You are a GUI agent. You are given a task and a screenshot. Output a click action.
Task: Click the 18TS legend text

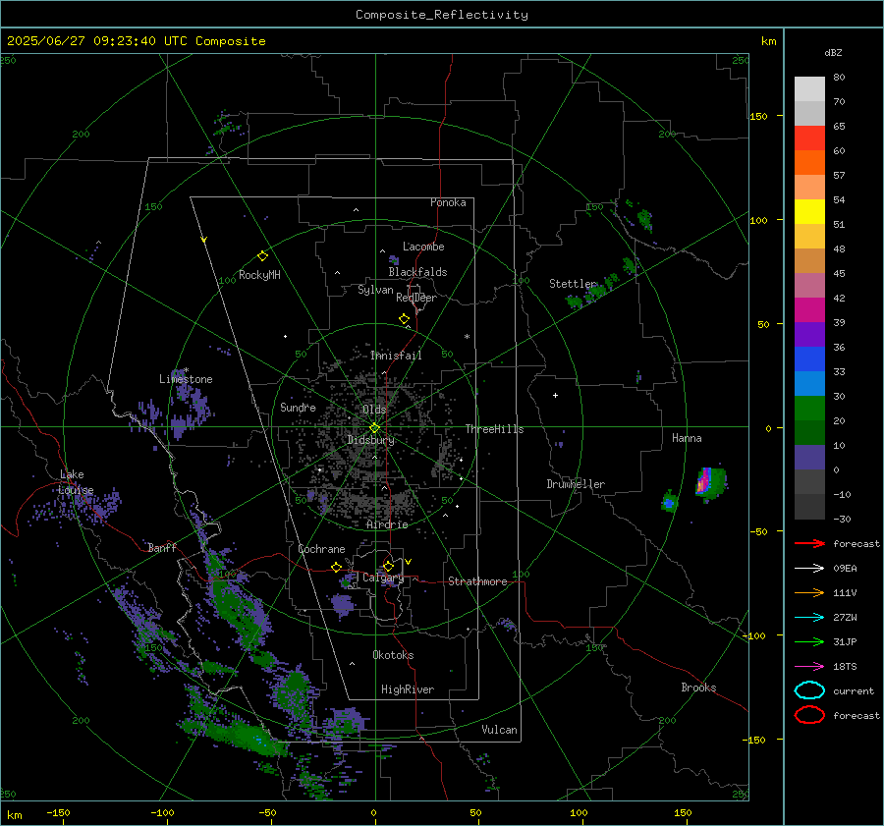point(845,667)
